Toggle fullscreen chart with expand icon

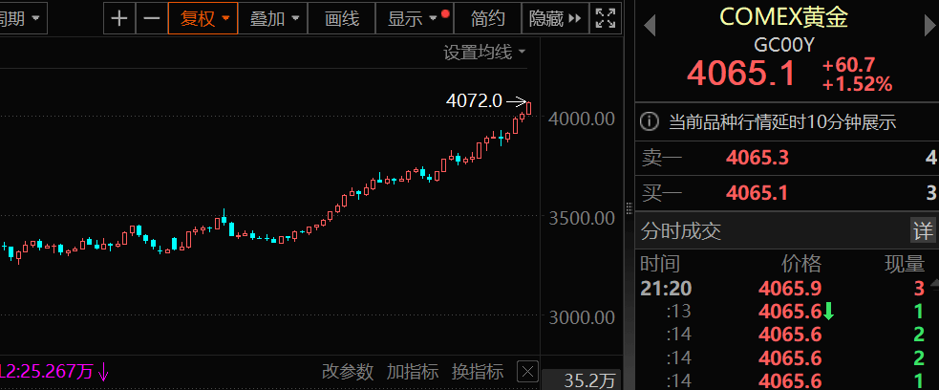[605, 18]
